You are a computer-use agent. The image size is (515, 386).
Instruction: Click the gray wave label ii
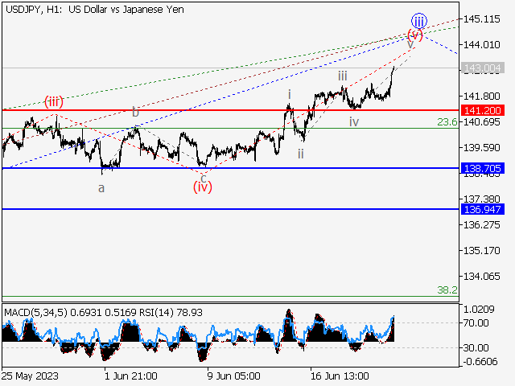click(x=301, y=154)
